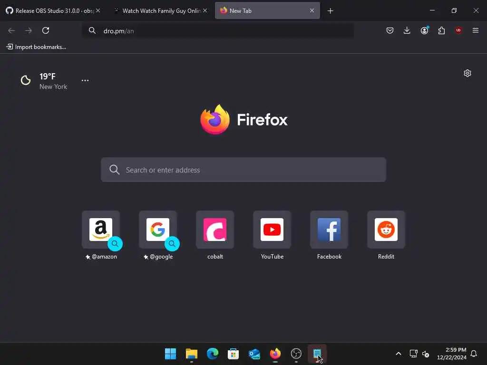
Task: Open network status in system tray
Action: tap(413, 354)
